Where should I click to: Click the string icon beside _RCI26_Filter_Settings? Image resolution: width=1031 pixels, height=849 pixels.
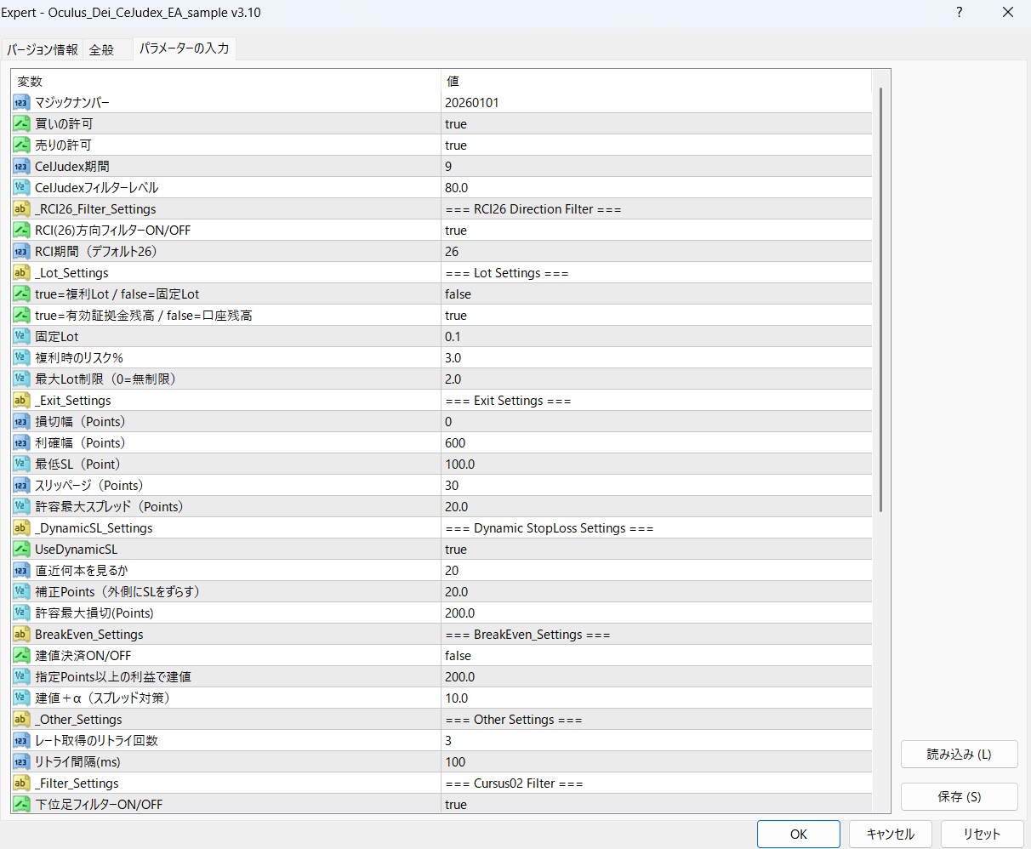point(21,209)
